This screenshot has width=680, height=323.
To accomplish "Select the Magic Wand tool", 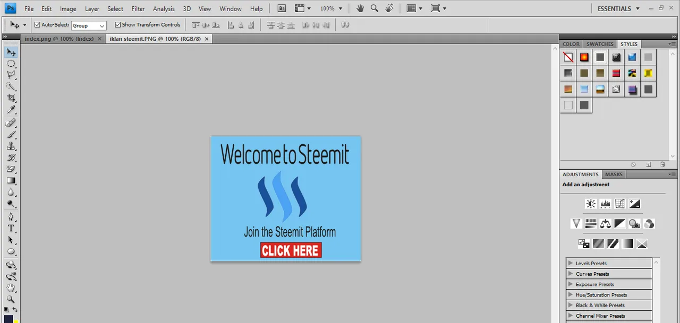I will coord(11,86).
